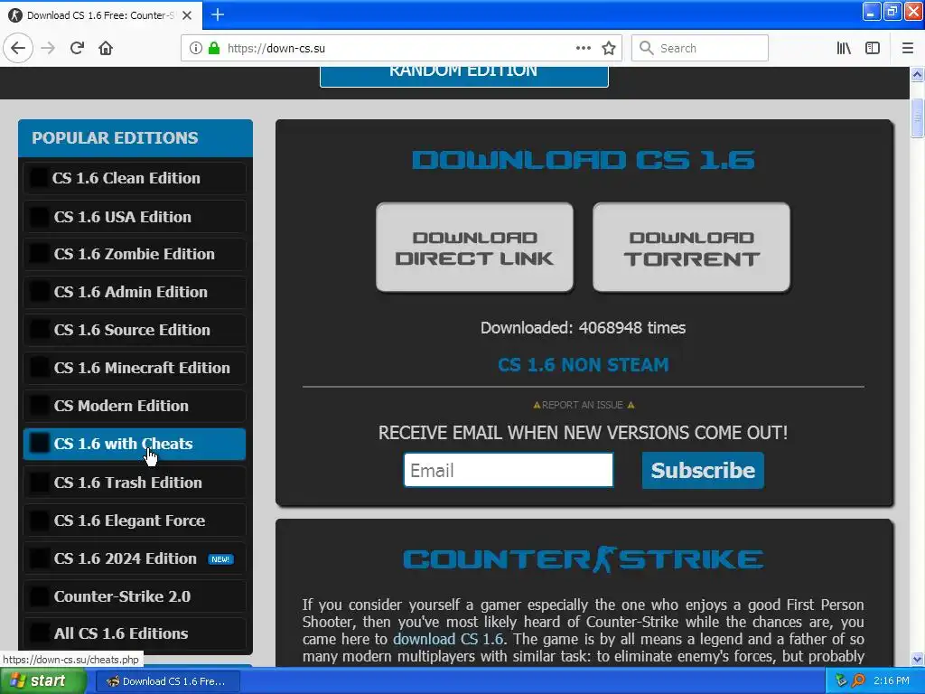Bookmark this page with the star icon
925x694 pixels.
click(609, 49)
